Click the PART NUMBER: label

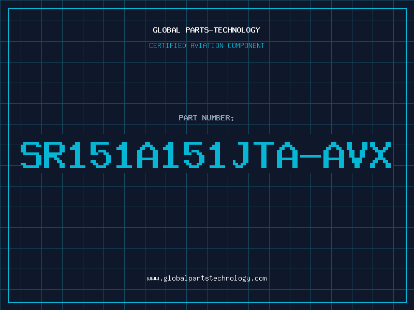pos(206,118)
